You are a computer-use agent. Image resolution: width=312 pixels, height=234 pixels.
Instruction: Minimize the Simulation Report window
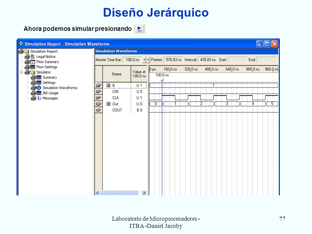tap(259, 44)
